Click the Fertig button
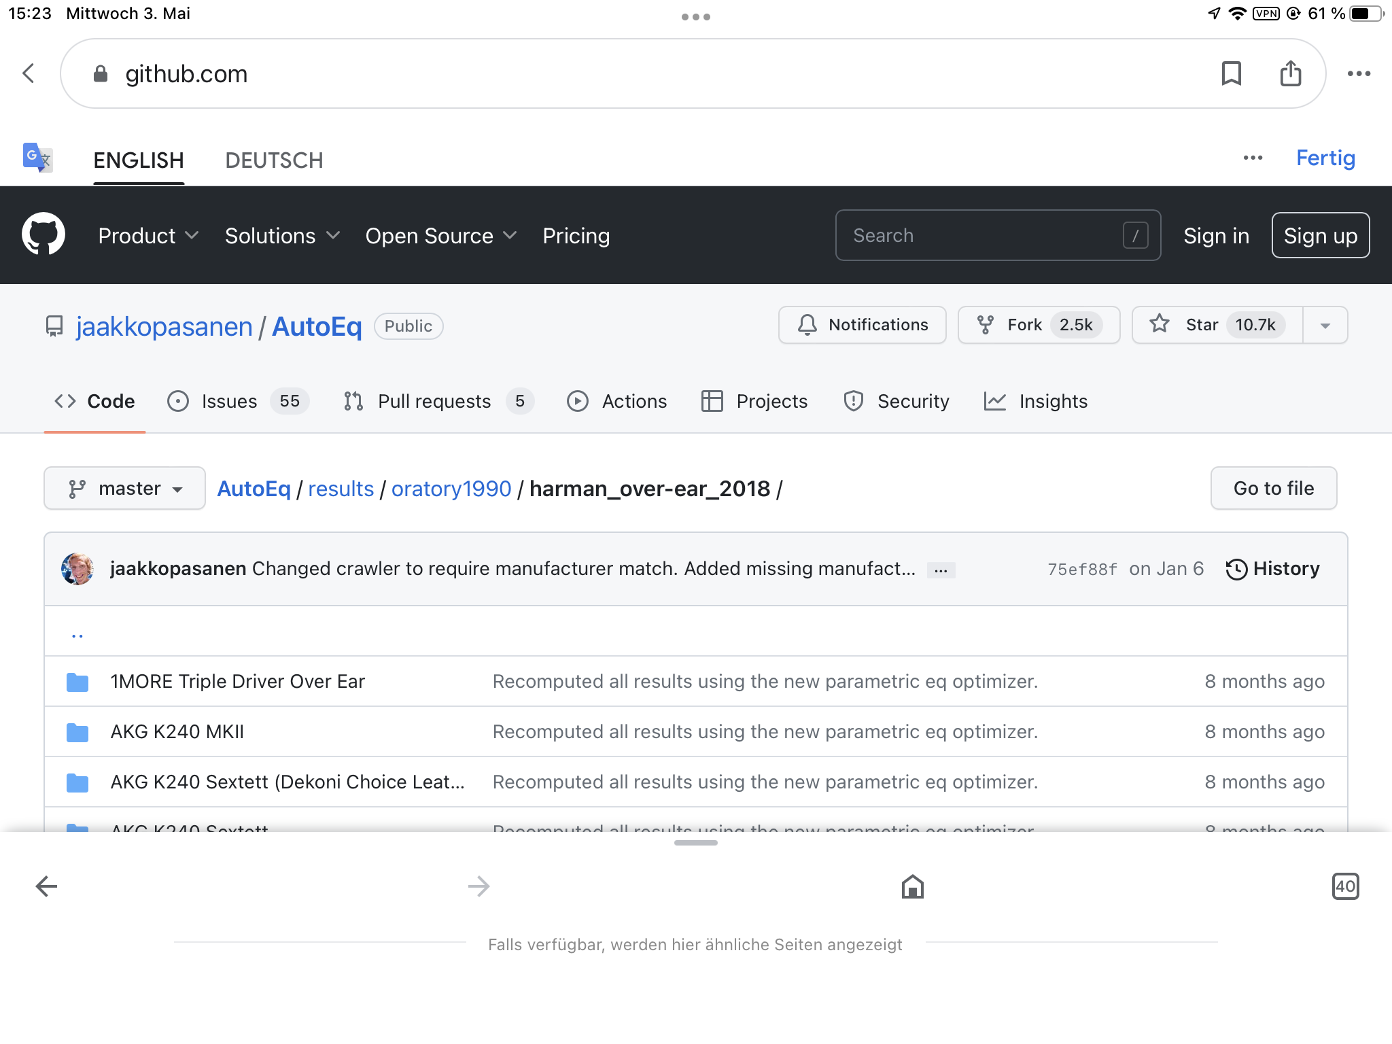The image size is (1392, 1044). 1325,158
